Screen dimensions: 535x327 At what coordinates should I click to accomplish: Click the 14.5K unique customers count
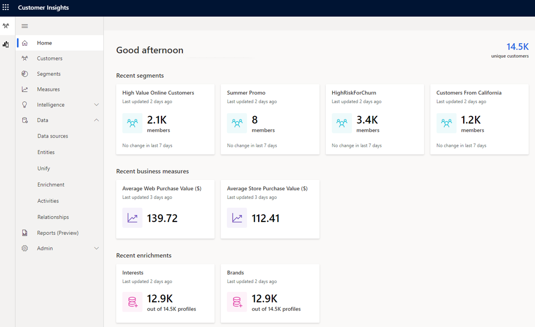point(517,46)
